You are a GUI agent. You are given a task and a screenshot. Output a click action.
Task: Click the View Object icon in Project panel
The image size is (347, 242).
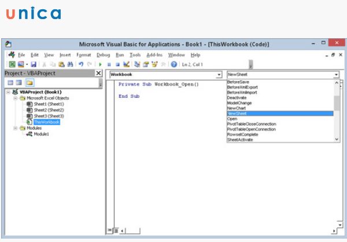coord(19,83)
